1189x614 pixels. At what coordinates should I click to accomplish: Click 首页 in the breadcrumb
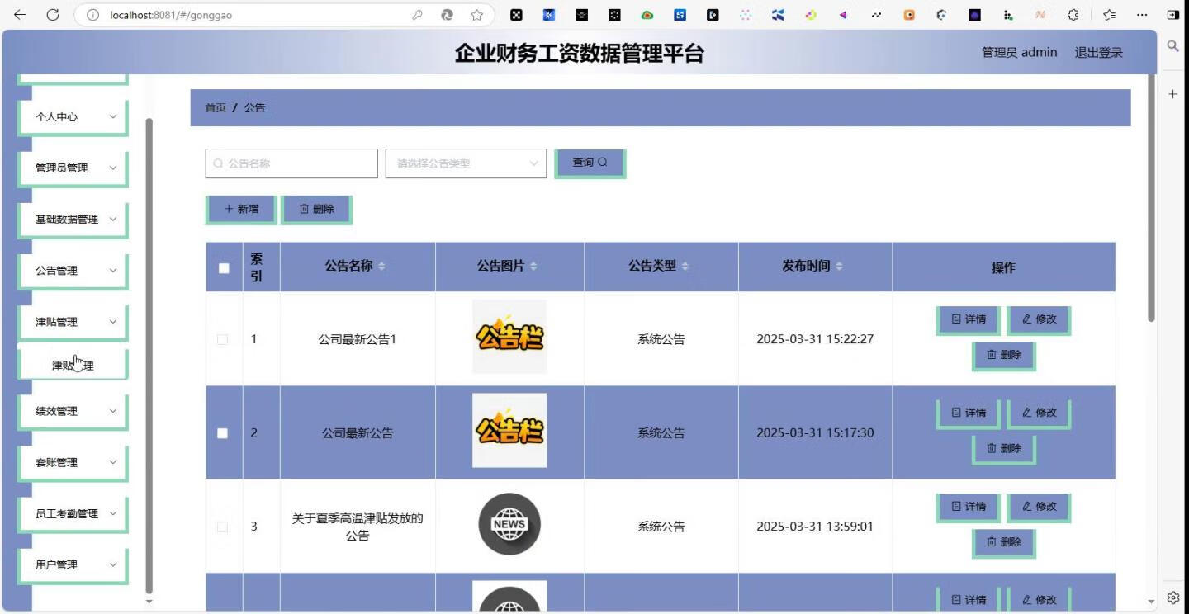click(x=216, y=108)
